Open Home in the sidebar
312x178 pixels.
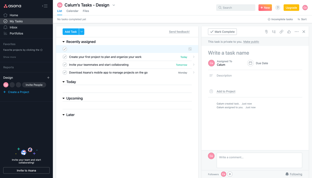click(14, 15)
